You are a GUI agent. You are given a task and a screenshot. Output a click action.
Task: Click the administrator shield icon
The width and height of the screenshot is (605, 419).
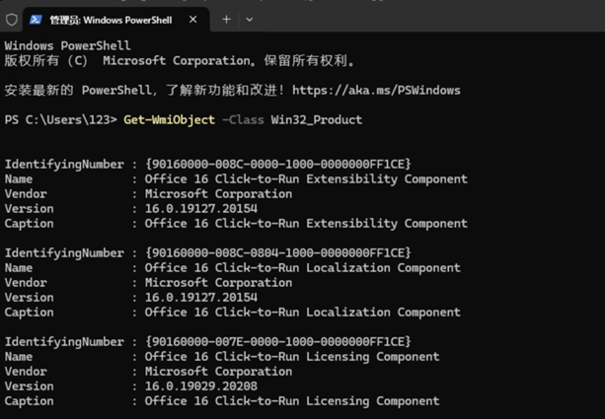pyautogui.click(x=11, y=19)
